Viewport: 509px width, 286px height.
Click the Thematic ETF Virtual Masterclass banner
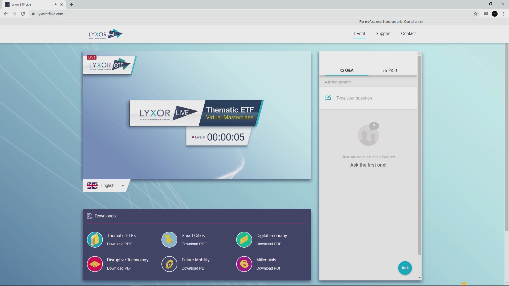(x=196, y=113)
